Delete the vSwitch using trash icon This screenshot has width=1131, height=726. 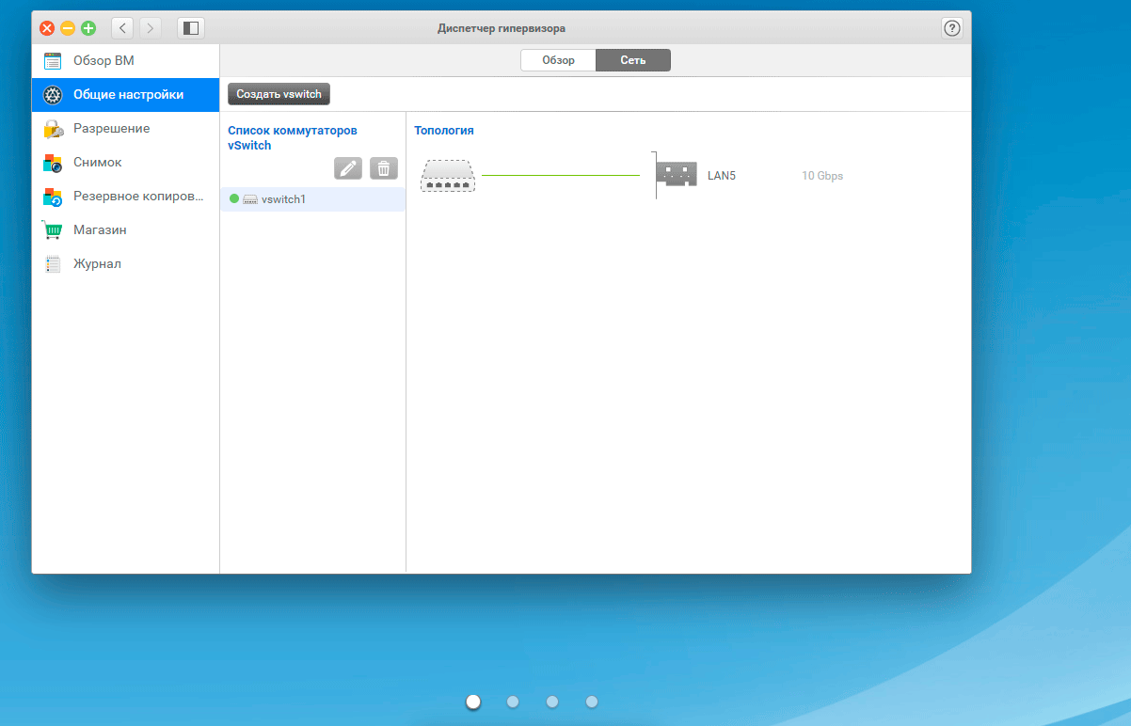click(384, 168)
